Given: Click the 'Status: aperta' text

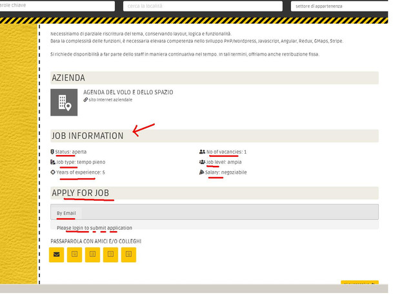Looking at the screenshot, I should tap(71, 152).
